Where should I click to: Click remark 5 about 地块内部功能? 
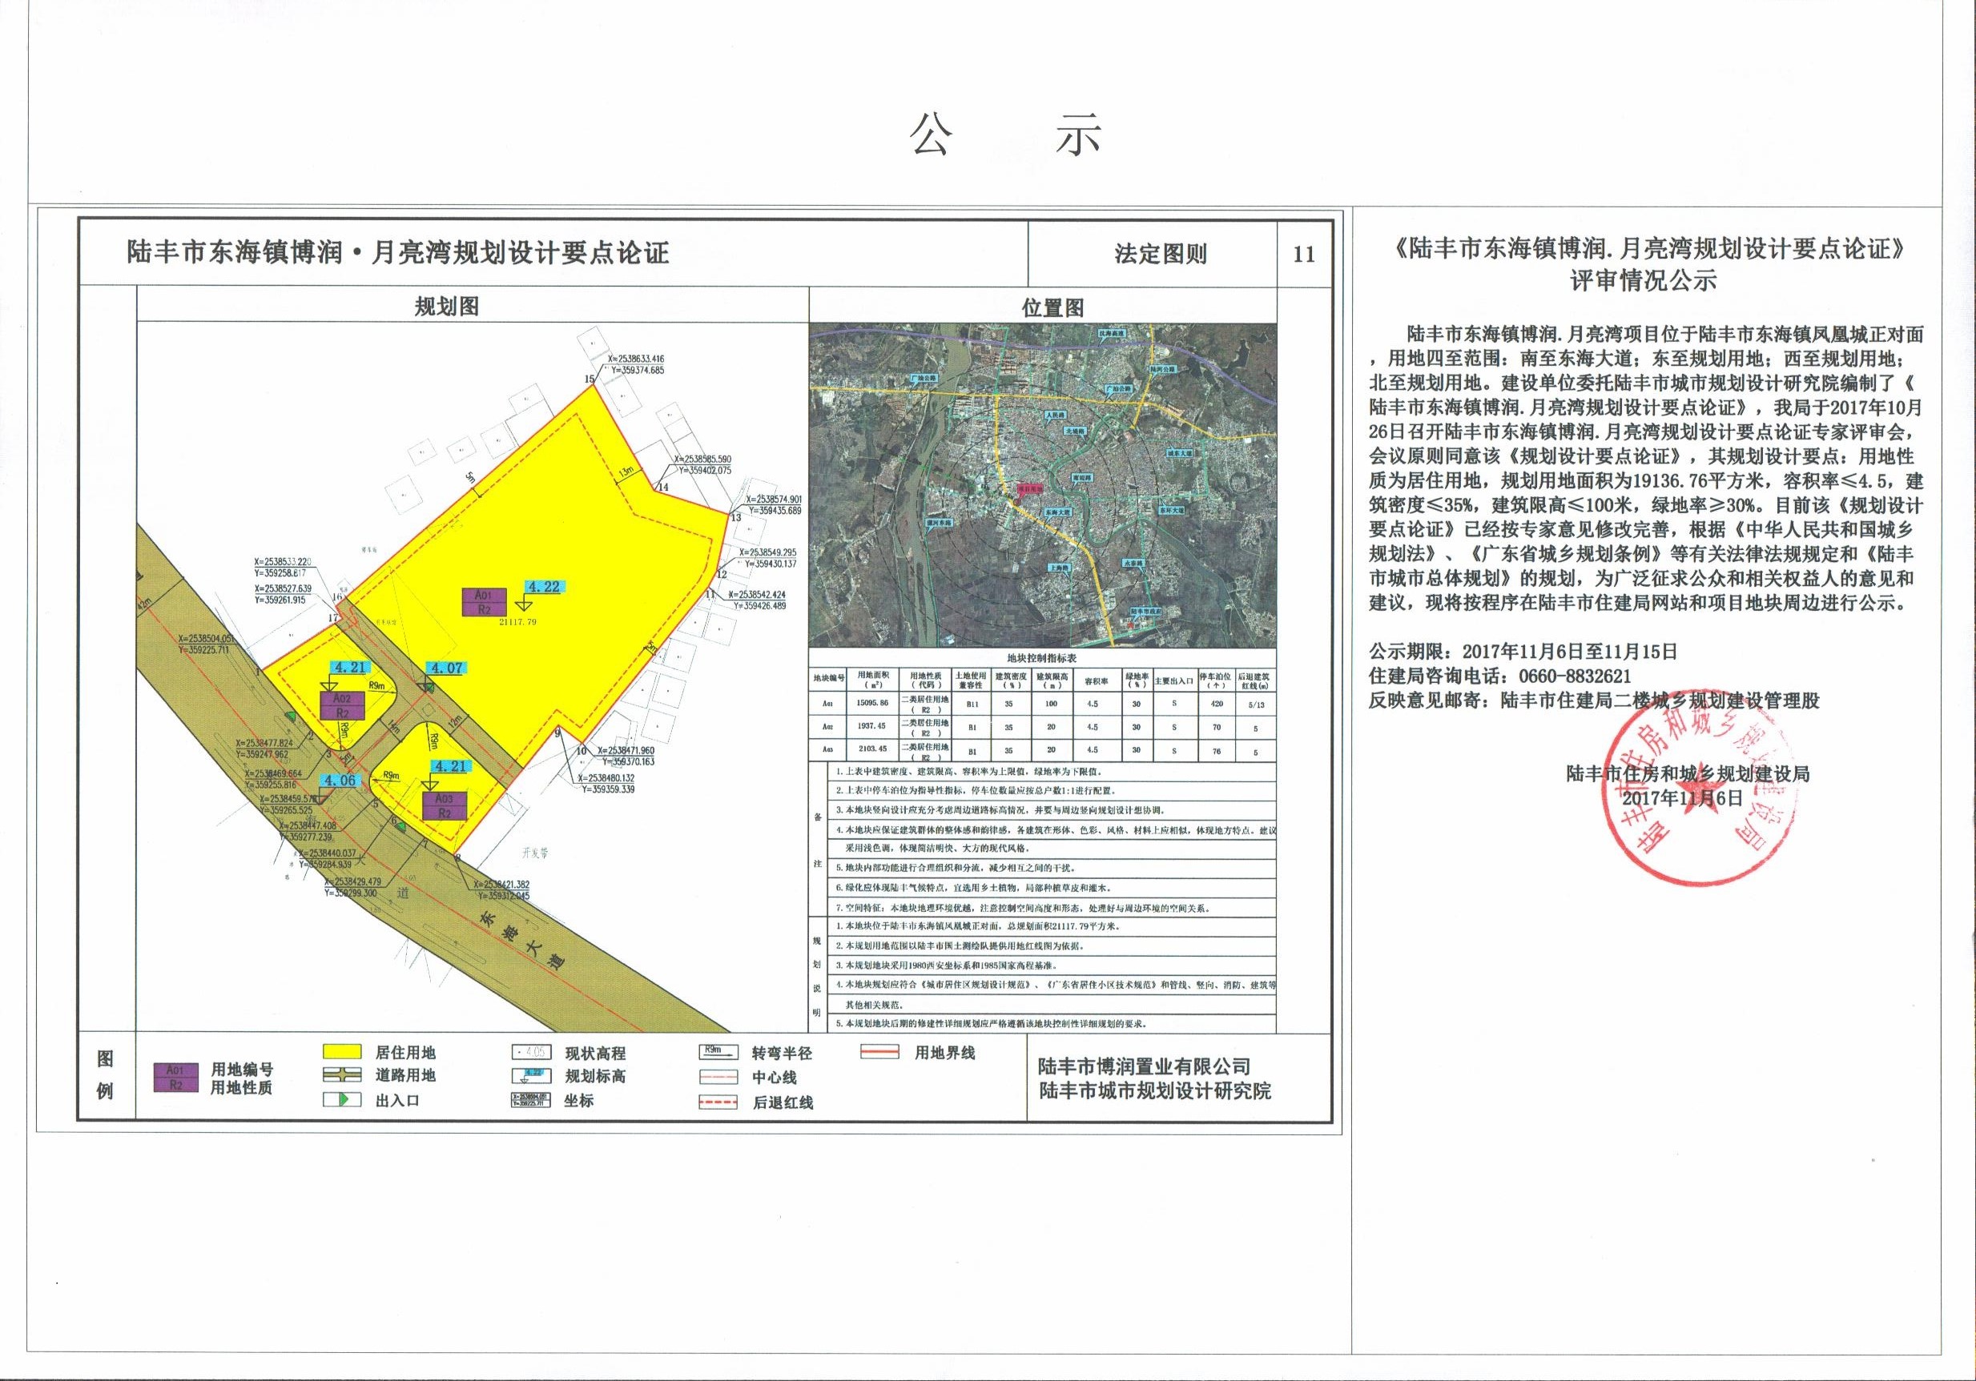click(x=958, y=868)
